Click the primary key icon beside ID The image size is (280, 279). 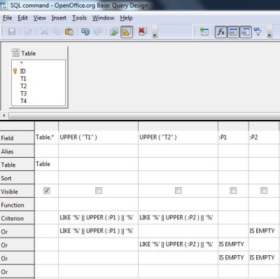(x=15, y=71)
